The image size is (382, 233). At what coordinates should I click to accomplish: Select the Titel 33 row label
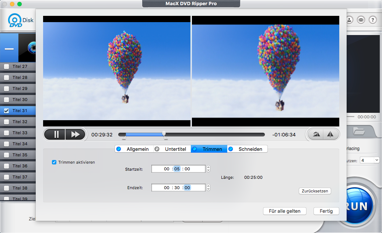[20, 133]
